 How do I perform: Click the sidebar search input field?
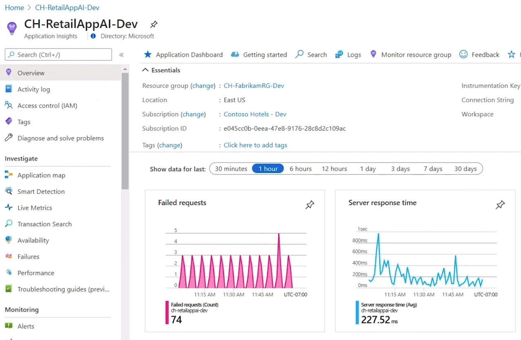[x=58, y=55]
